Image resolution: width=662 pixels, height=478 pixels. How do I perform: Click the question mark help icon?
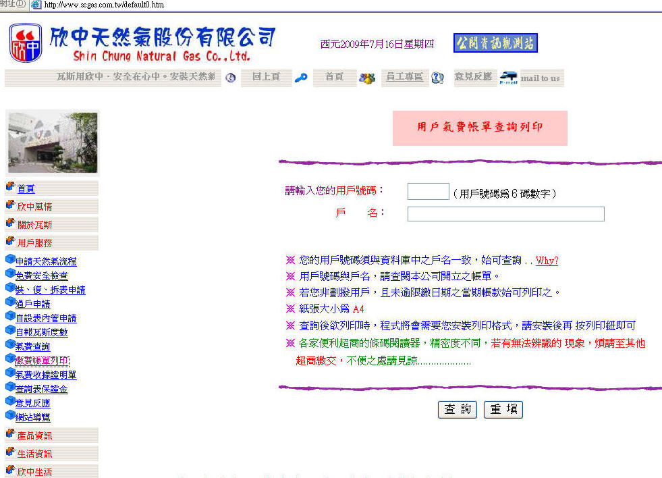click(437, 78)
